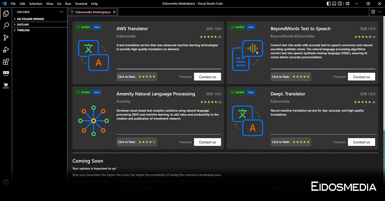Viewport: 385px width, 201px height.
Task: Click Contact us for BeyondWords Text to Speech
Action: 362,76
